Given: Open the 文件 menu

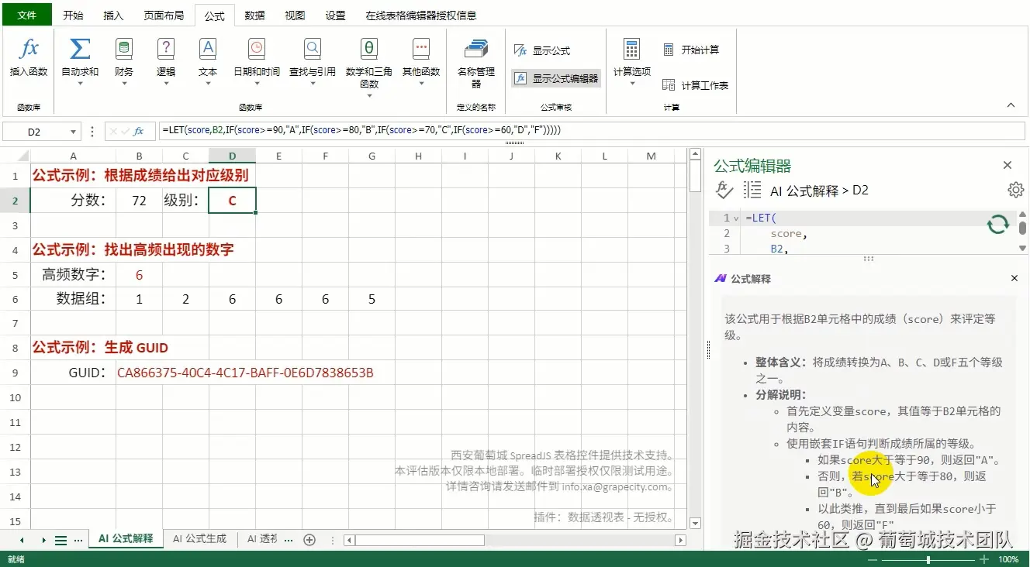Looking at the screenshot, I should (26, 15).
